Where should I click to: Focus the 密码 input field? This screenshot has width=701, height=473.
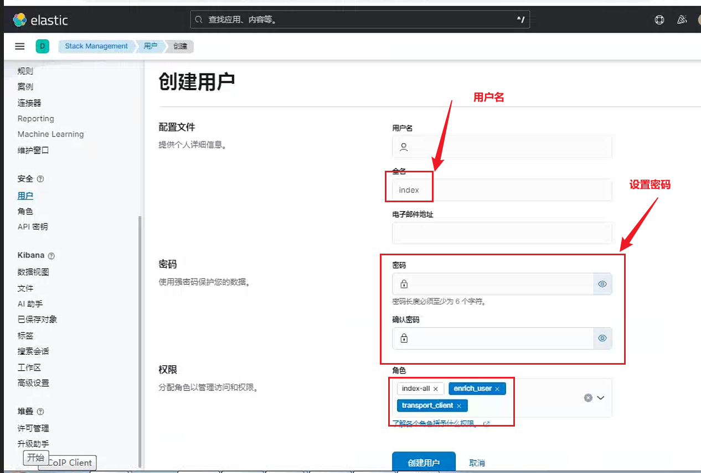[493, 284]
